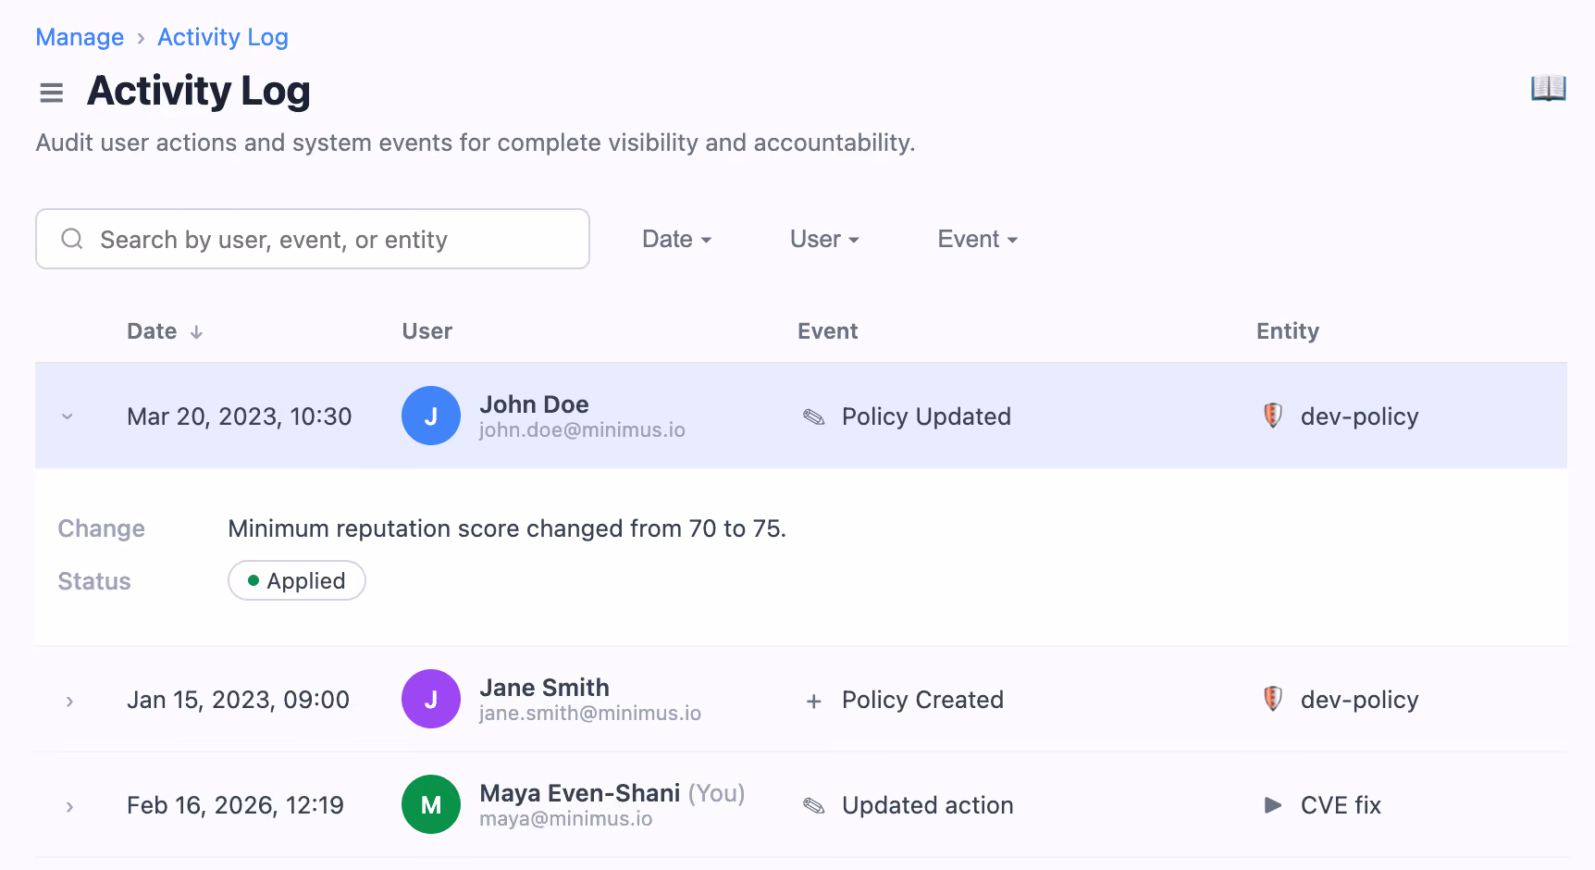Click the Maya Even-Shani name
1595x870 pixels.
(580, 793)
